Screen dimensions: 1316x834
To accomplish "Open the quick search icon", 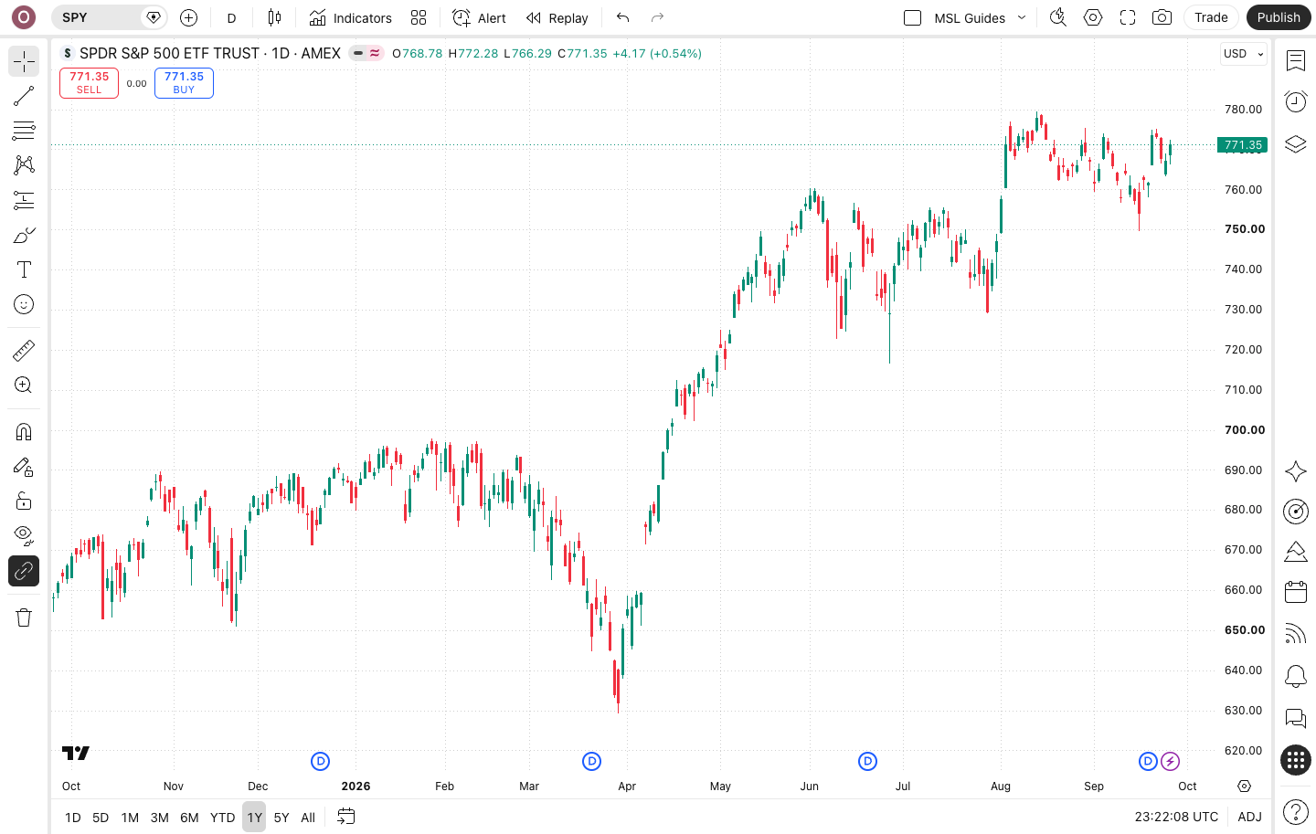I will pos(1058,17).
